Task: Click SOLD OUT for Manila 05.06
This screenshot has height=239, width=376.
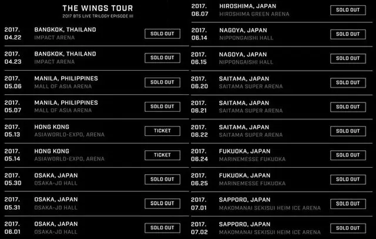Action: [x=162, y=82]
